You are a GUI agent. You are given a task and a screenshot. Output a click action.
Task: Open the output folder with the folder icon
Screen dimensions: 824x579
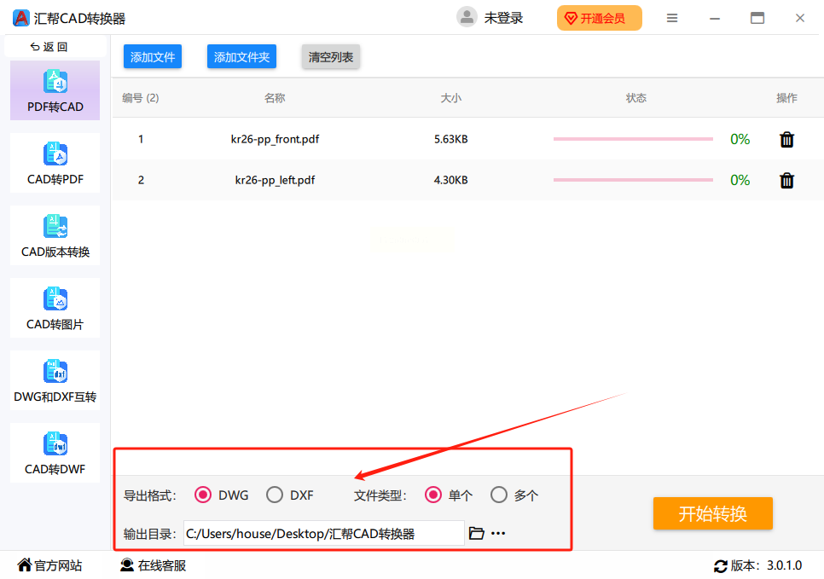476,533
